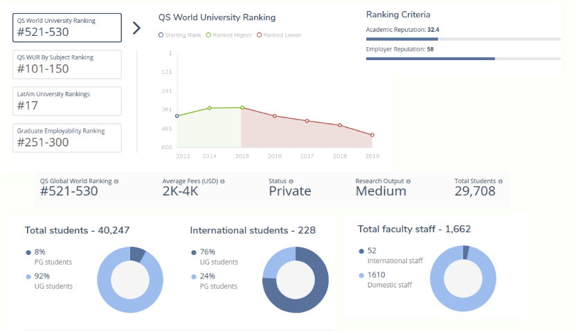Image resolution: width=576 pixels, height=331 pixels.
Task: Click the info icon next to Status
Action: [x=291, y=182]
